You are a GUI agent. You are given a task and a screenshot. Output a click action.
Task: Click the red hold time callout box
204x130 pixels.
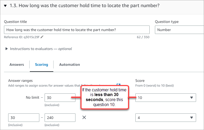104,97
